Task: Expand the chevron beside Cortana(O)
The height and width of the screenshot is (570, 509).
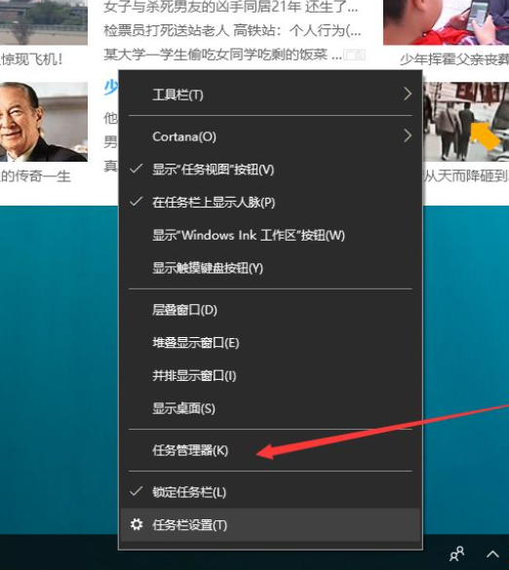Action: pyautogui.click(x=408, y=136)
